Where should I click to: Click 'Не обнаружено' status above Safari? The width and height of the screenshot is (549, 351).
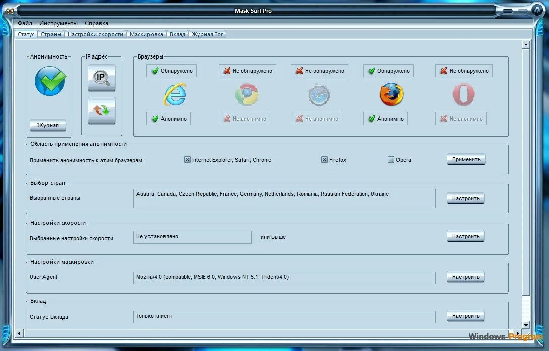click(x=320, y=71)
